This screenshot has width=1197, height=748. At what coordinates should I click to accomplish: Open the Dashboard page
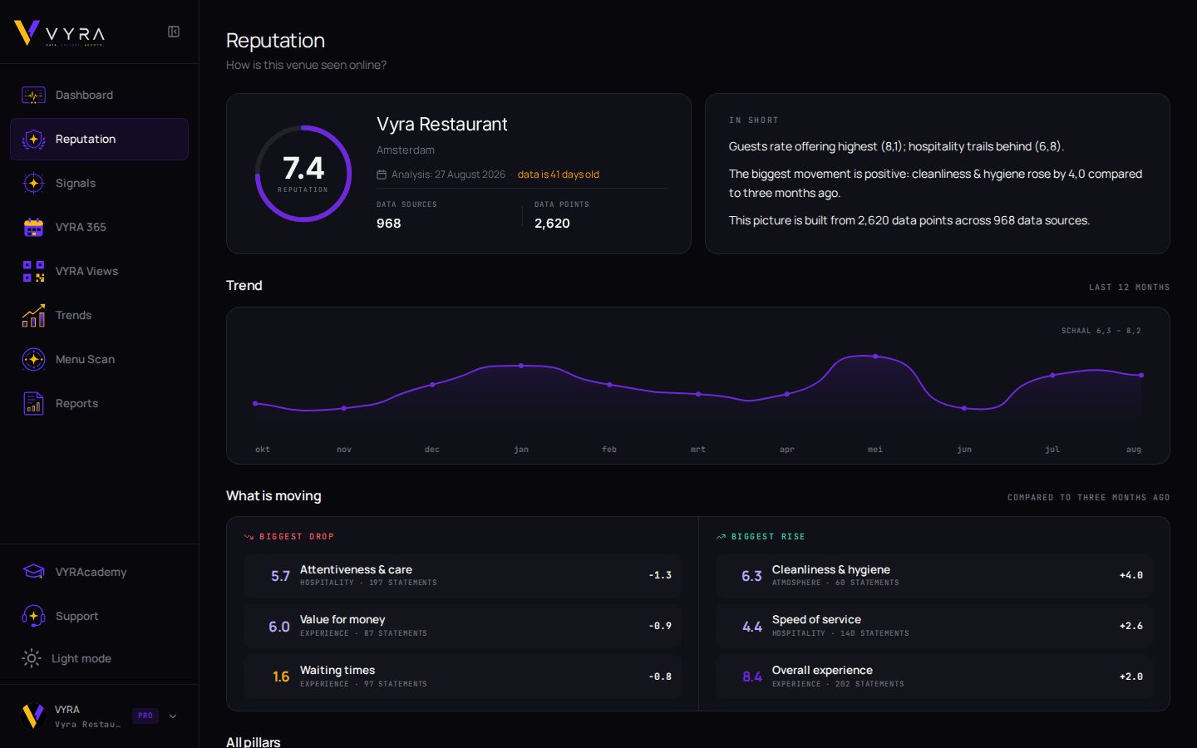tap(99, 95)
